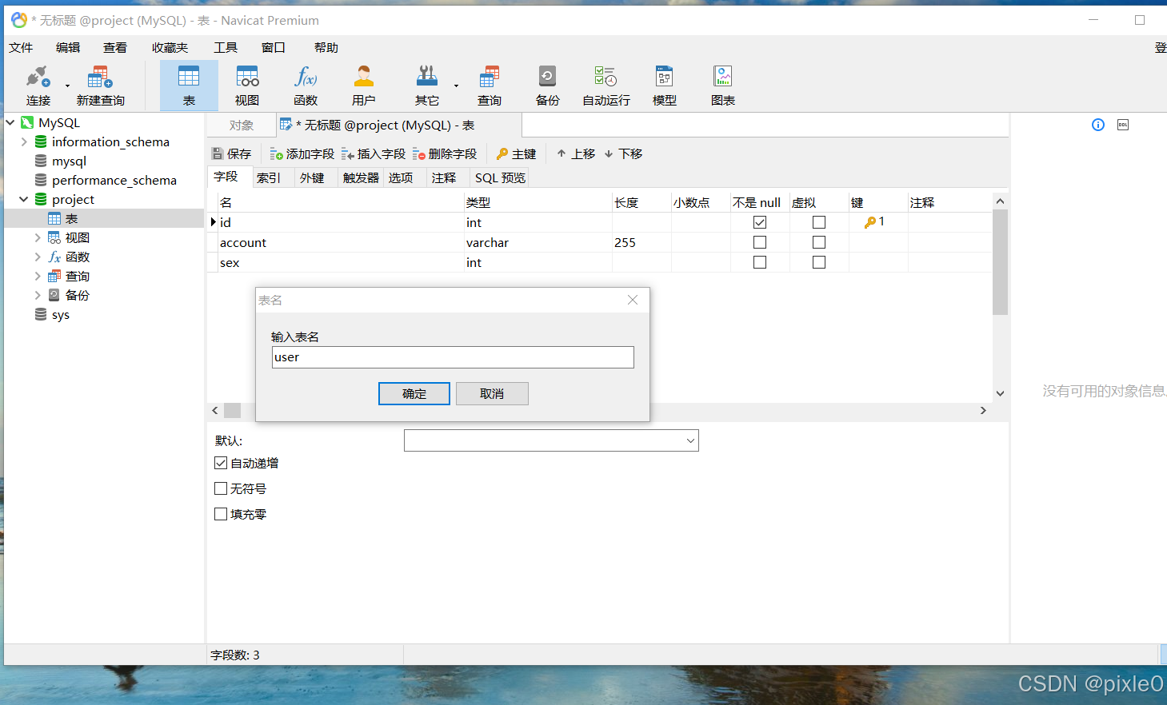The image size is (1167, 705).
Task: Close the table name (表名) dialog
Action: pyautogui.click(x=633, y=300)
